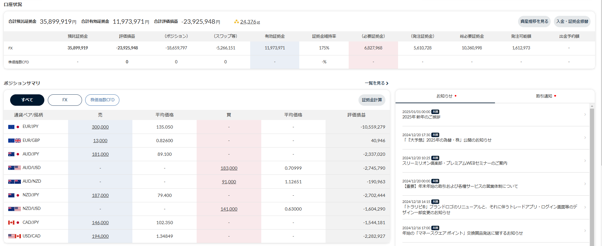The height and width of the screenshot is (246, 602).
Task: Open 【重要】年末年始の取引 notice text
Action: click(460, 186)
